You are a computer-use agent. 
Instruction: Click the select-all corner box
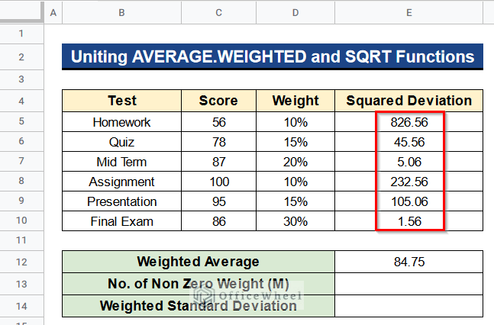[21, 11]
